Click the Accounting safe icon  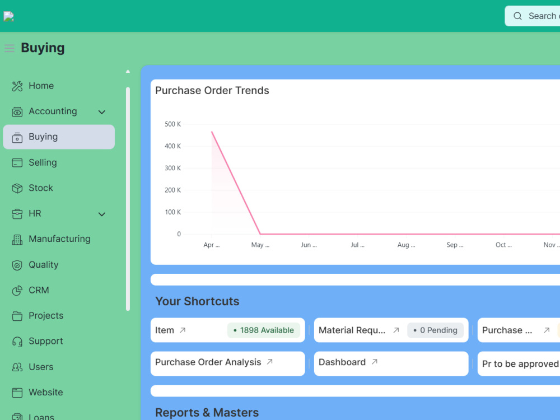point(17,112)
